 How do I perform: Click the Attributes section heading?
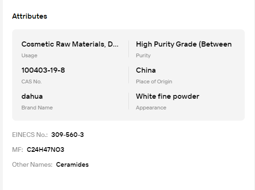[29, 16]
